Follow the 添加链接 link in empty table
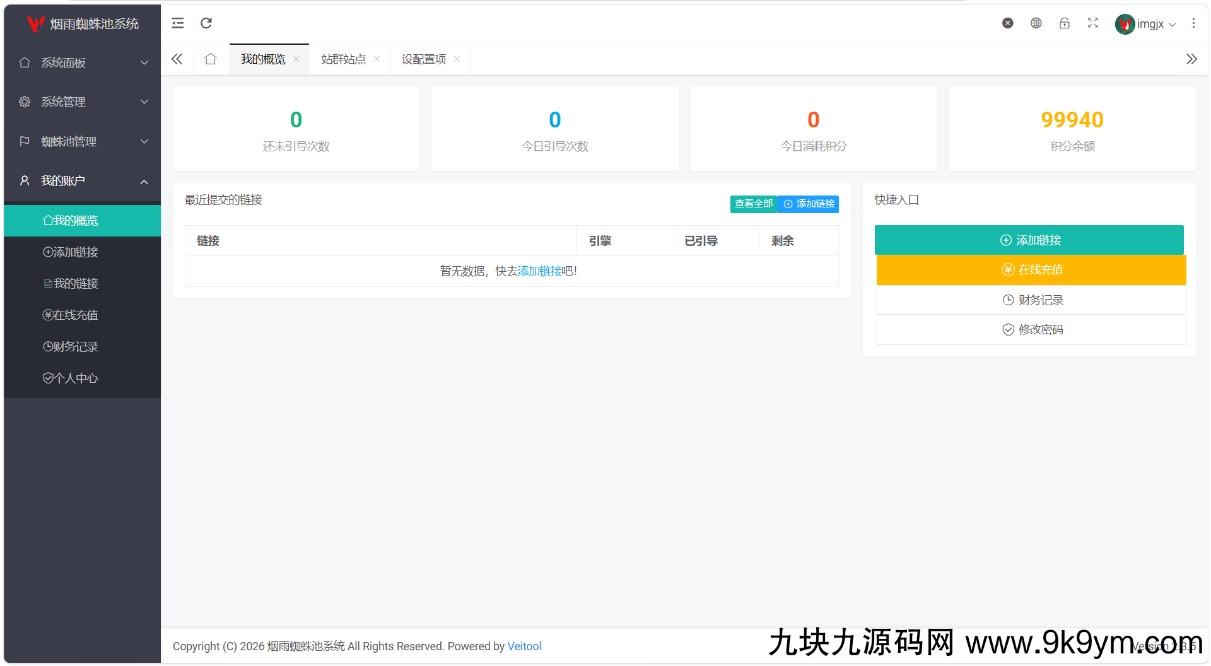 tap(539, 271)
